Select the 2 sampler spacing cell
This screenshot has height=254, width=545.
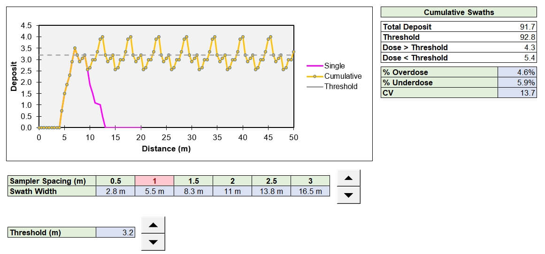click(232, 181)
